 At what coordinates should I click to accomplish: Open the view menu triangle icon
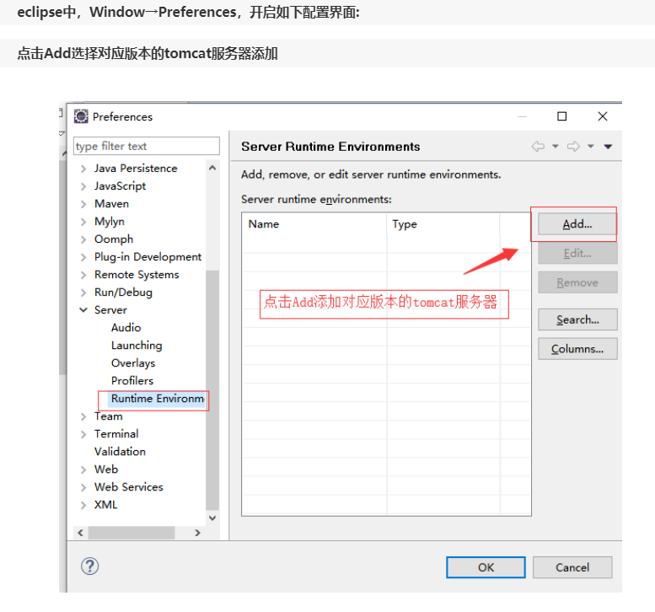[609, 147]
